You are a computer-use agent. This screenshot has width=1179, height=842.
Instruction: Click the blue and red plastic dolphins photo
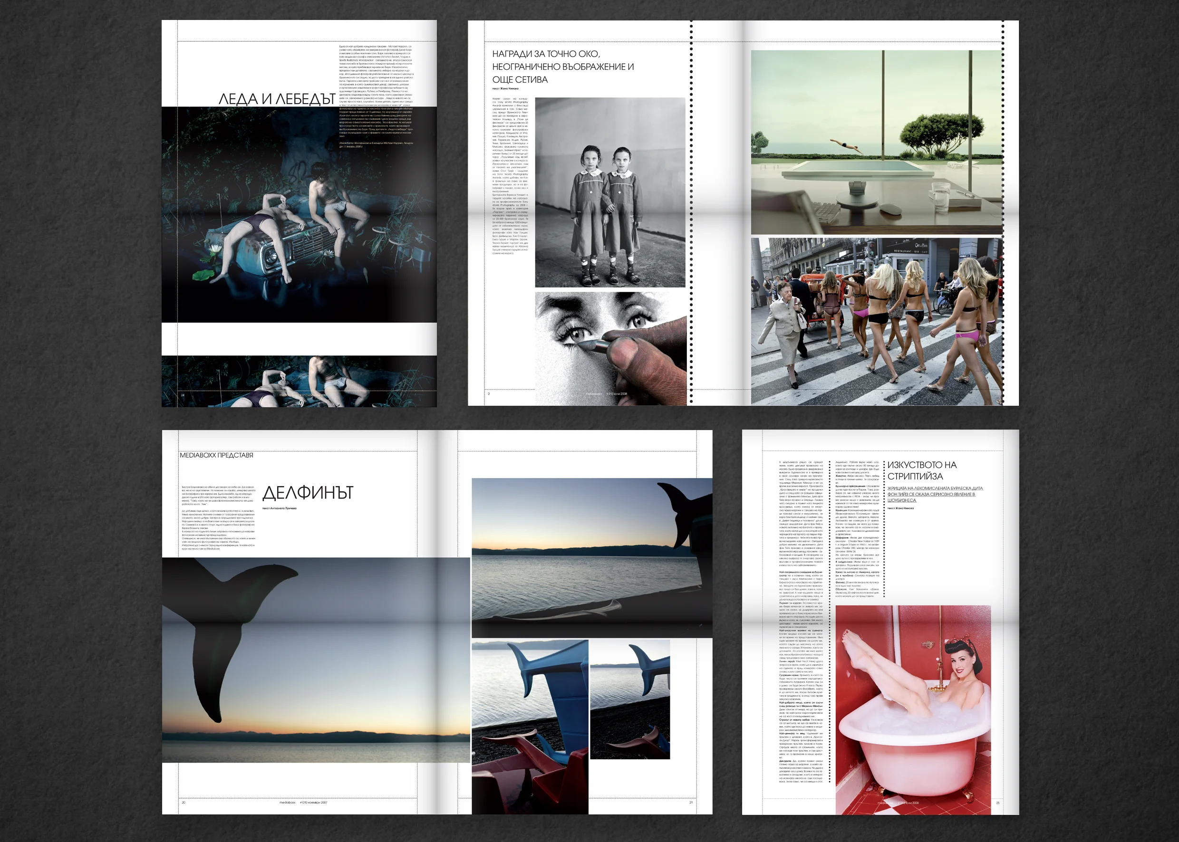tap(530, 727)
